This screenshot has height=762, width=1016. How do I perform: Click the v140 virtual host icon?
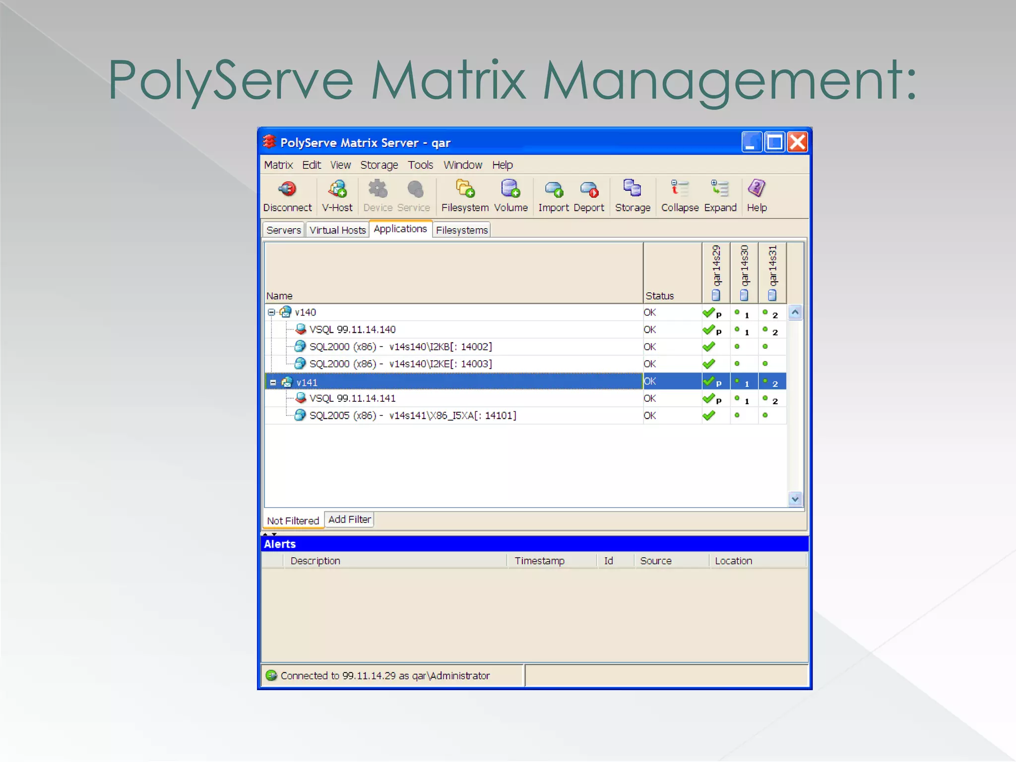click(285, 312)
